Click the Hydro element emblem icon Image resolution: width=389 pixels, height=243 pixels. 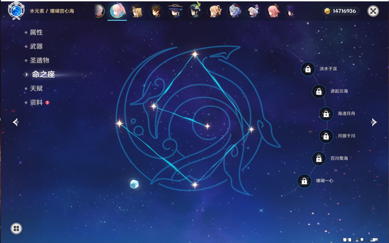16,11
